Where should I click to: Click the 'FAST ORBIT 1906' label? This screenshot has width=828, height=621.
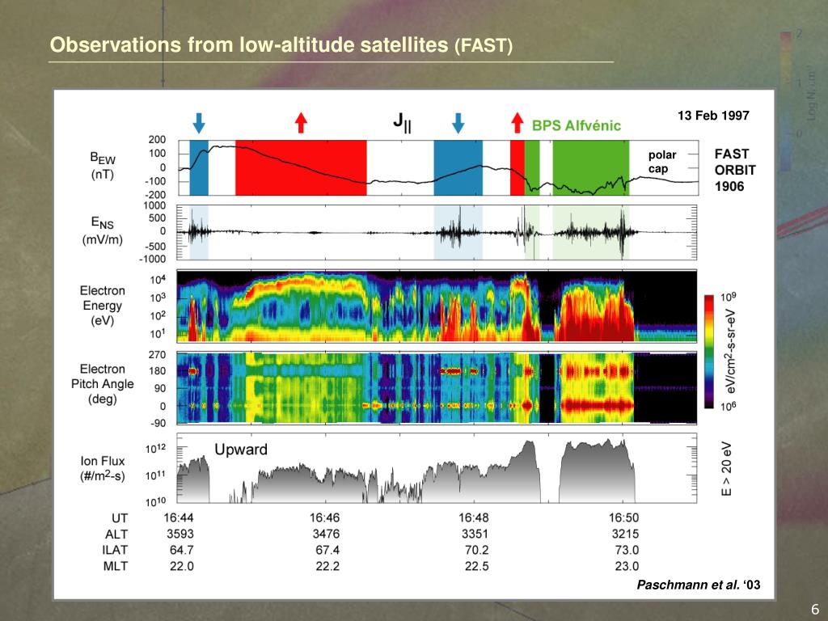(734, 170)
